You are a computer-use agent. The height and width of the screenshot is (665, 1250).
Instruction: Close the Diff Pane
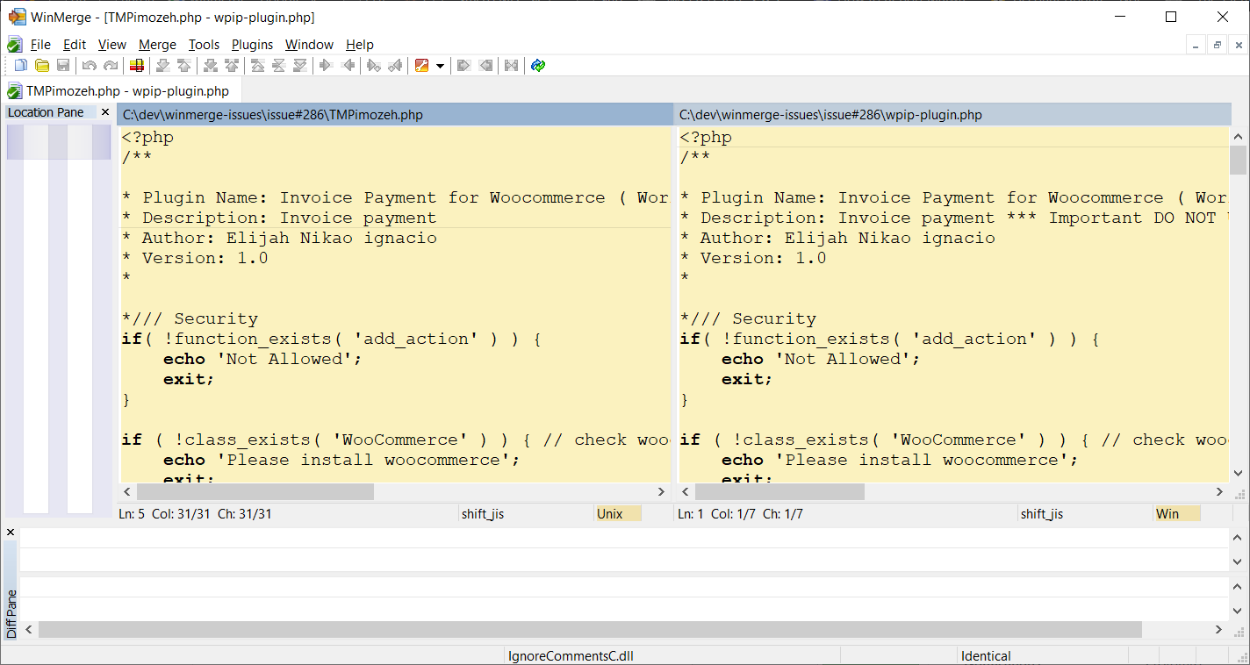[10, 532]
